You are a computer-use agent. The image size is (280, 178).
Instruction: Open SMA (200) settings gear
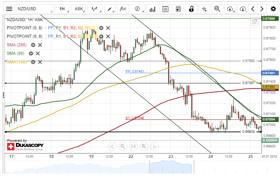coord(33,45)
